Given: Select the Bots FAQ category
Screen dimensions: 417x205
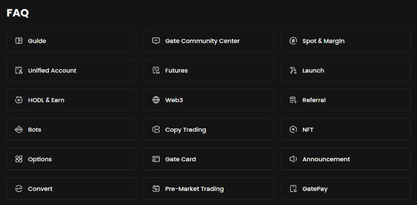Looking at the screenshot, I should click(71, 130).
